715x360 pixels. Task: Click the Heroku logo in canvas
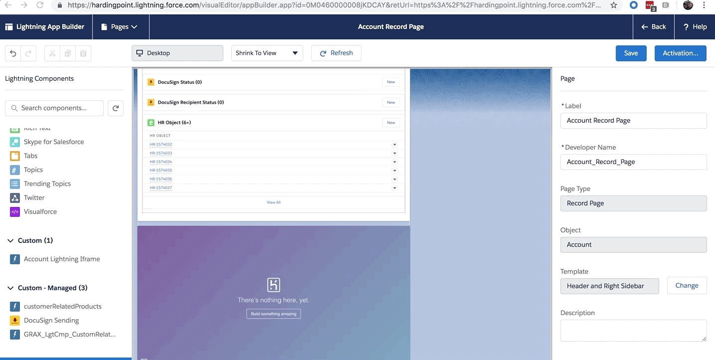coord(274,285)
